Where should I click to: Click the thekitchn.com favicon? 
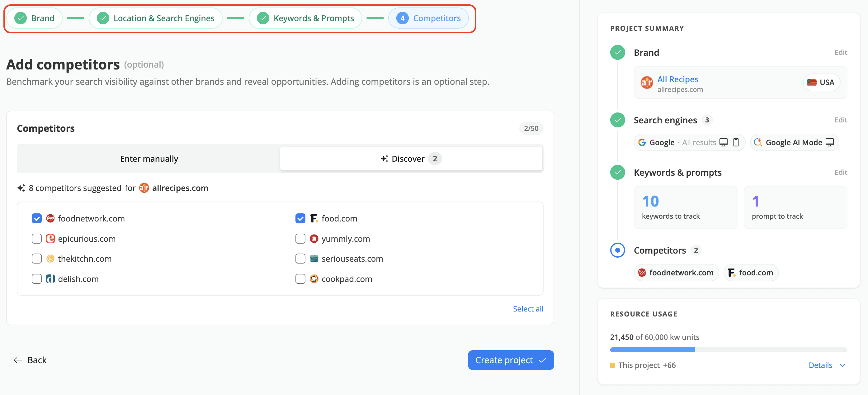[x=50, y=259]
